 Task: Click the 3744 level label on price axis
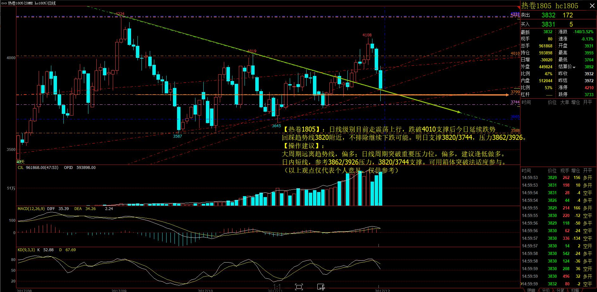pyautogui.click(x=515, y=102)
